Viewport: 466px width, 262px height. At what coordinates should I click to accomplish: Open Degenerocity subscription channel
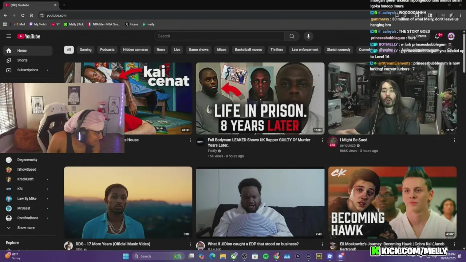tap(28, 160)
